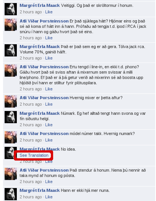Open Margrét's name on 'Hann er ekki hjá mer' comment
The width and height of the screenshot is (156, 201).
click(40, 190)
